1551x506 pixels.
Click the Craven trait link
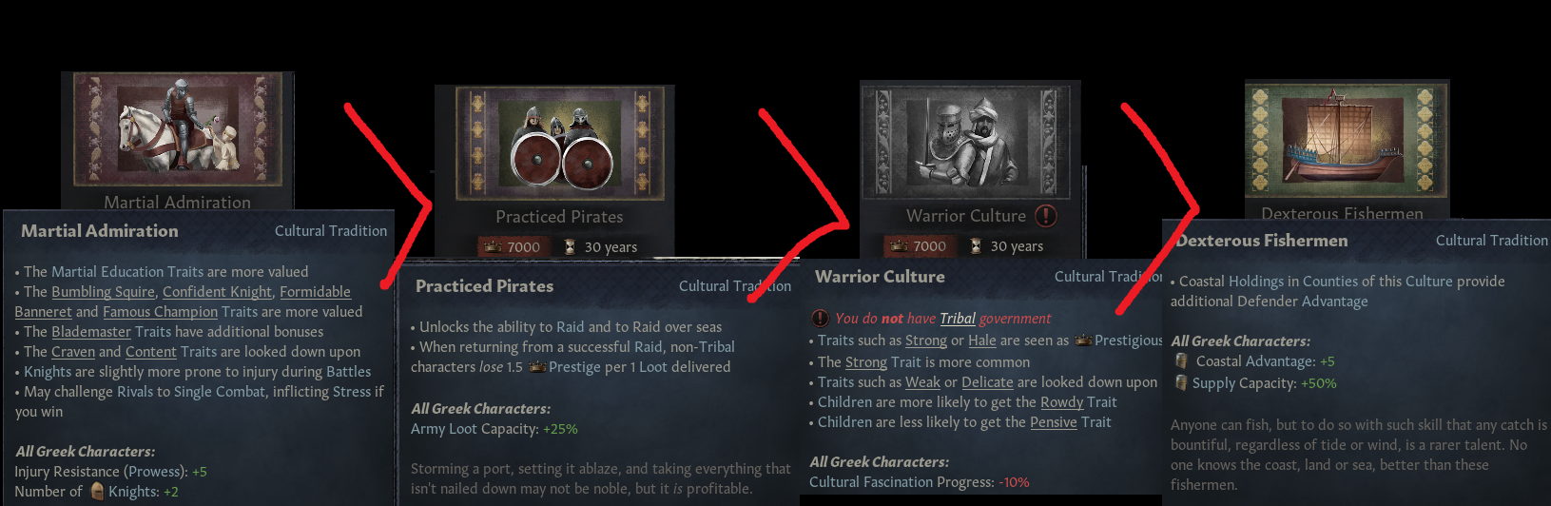click(x=73, y=352)
